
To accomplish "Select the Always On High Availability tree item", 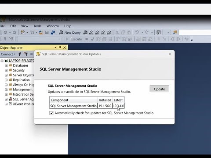I will (23, 85).
